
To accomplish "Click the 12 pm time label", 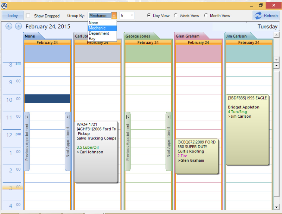I will (x=14, y=135).
